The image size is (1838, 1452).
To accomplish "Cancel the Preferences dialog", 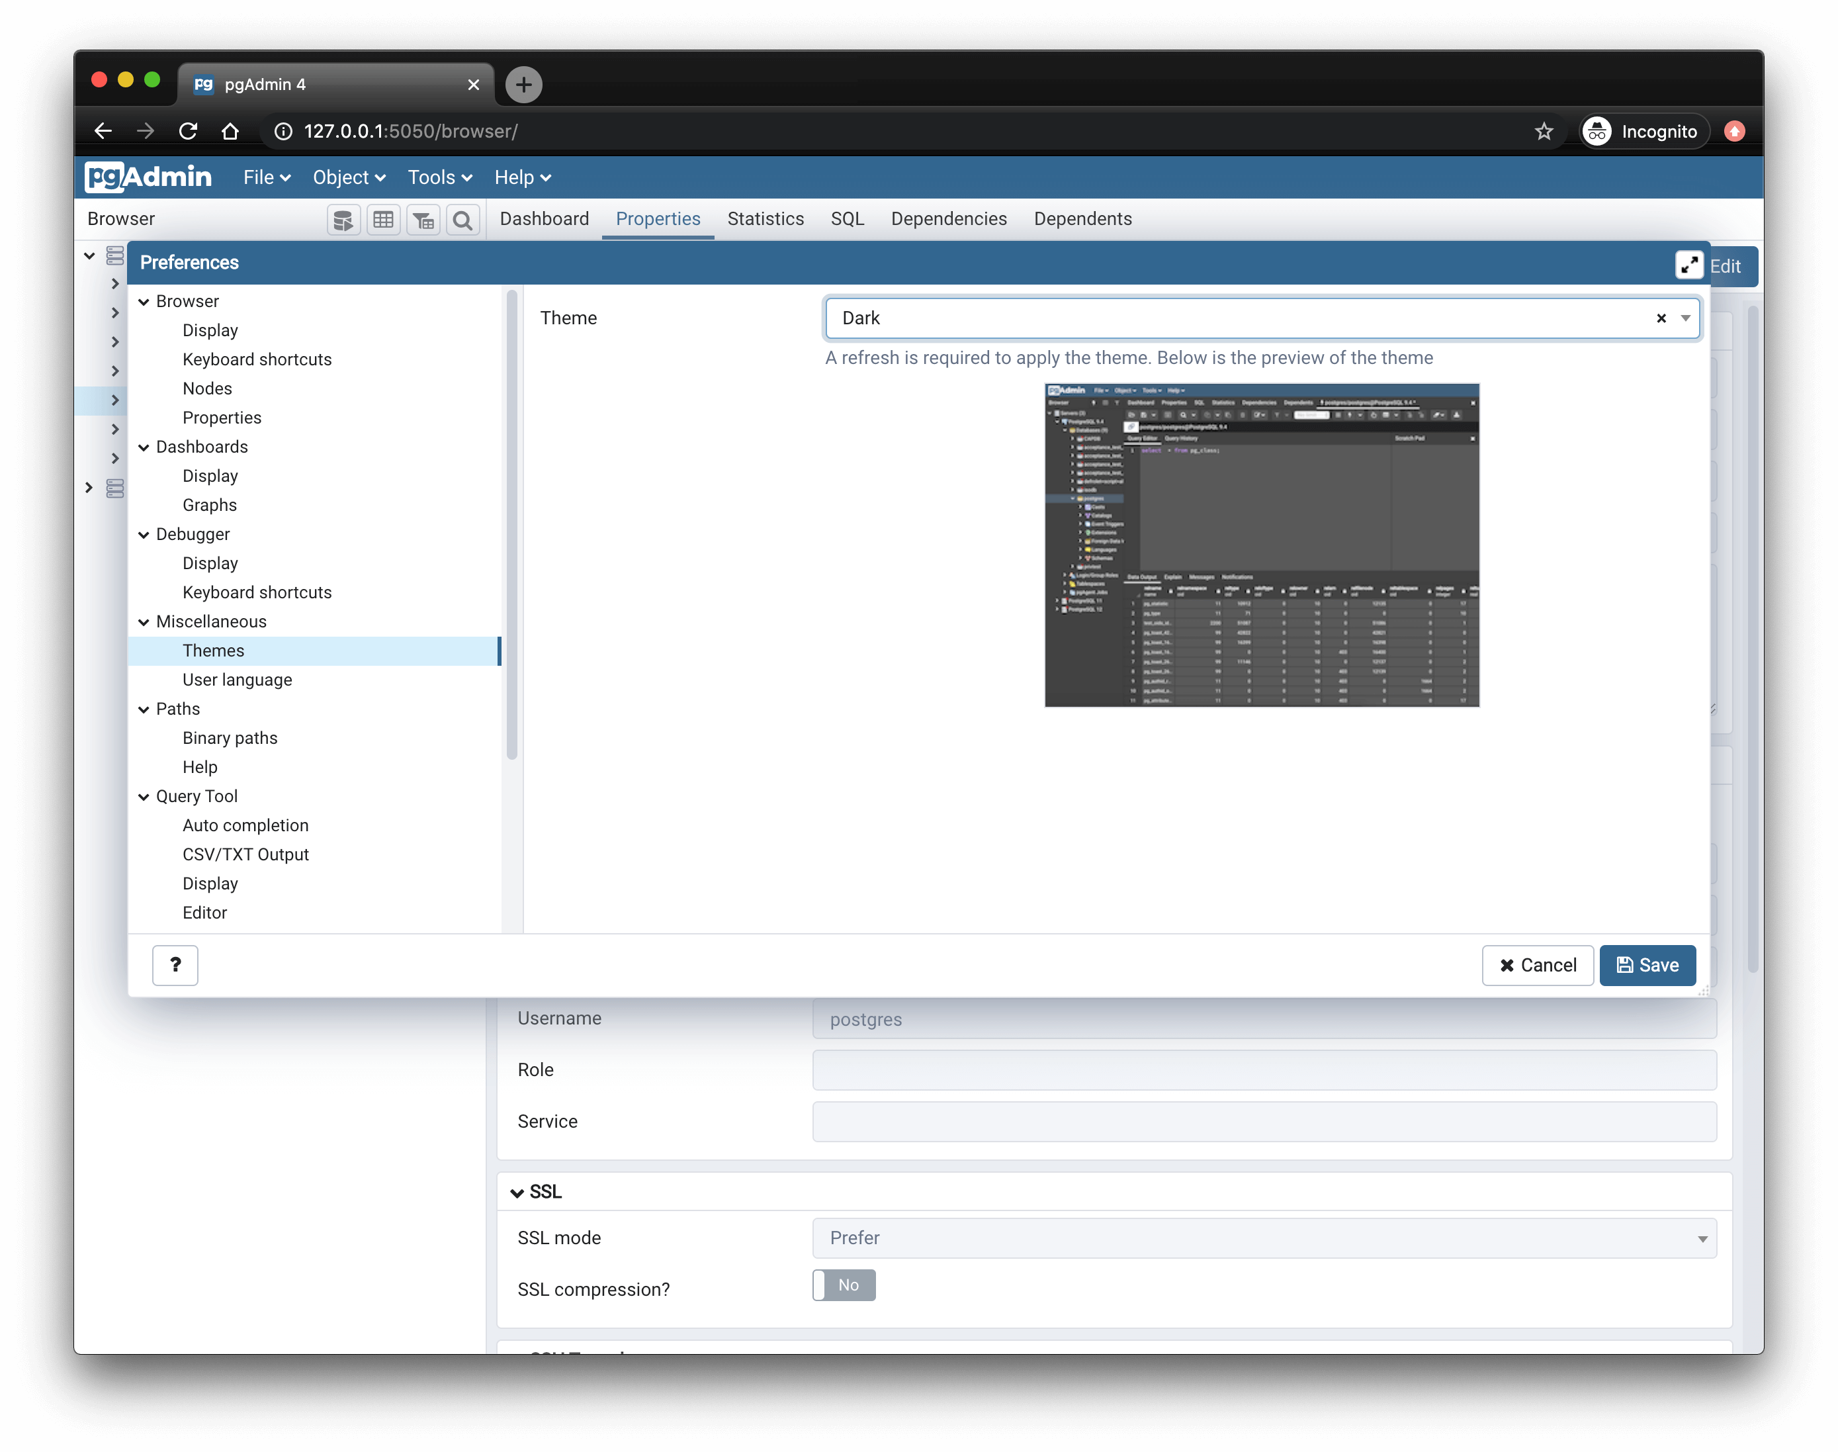I will coord(1537,965).
